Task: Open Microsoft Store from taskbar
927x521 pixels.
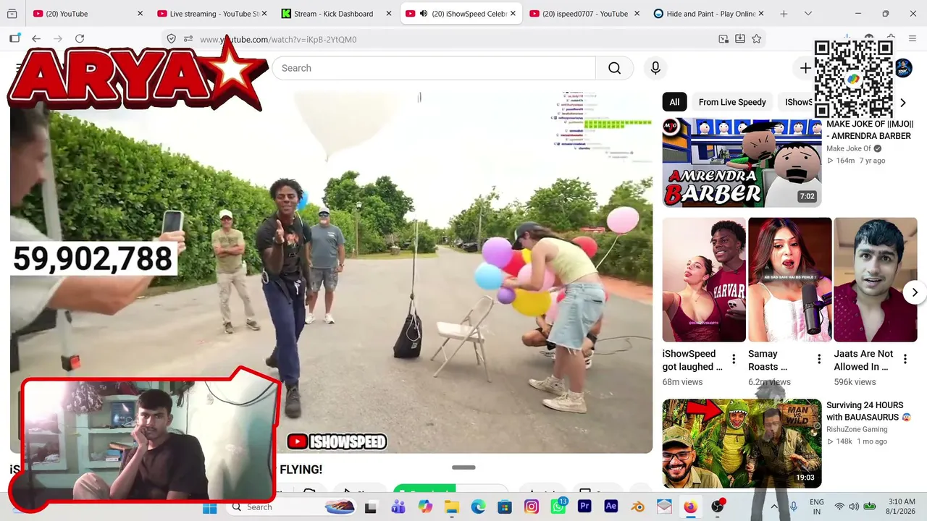Action: [504, 507]
